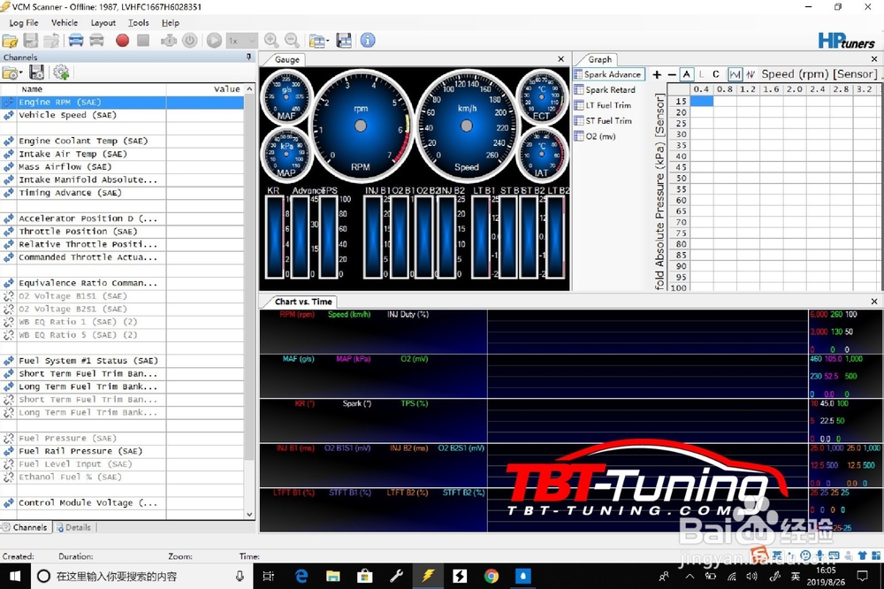
Task: Select the LT Fuel Trim graph table
Action: click(603, 105)
